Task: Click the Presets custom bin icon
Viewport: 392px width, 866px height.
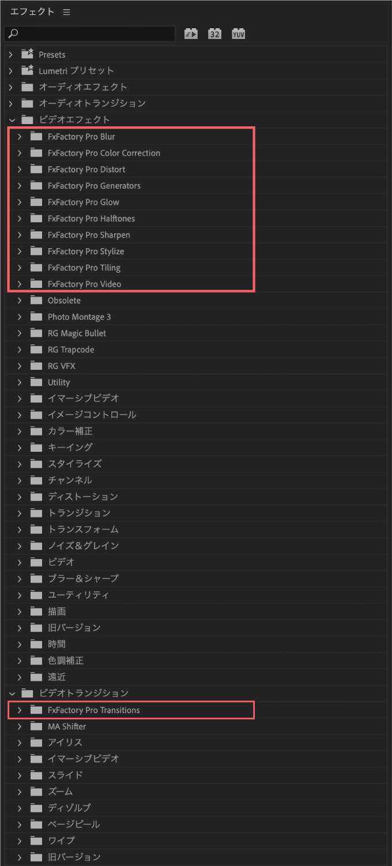Action: click(27, 54)
